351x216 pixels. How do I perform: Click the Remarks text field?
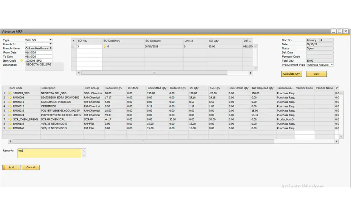tap(49, 153)
